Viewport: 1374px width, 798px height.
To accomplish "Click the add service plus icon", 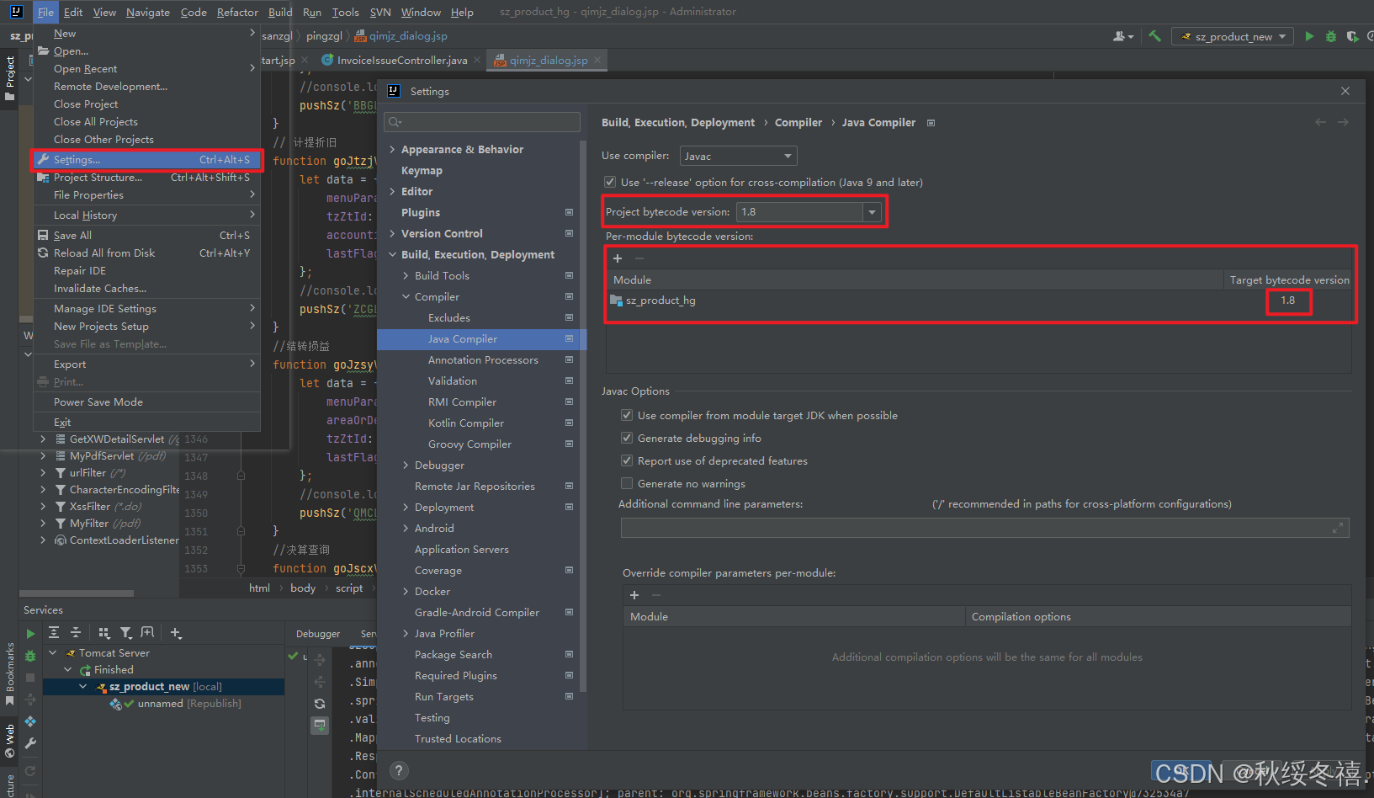I will point(174,632).
